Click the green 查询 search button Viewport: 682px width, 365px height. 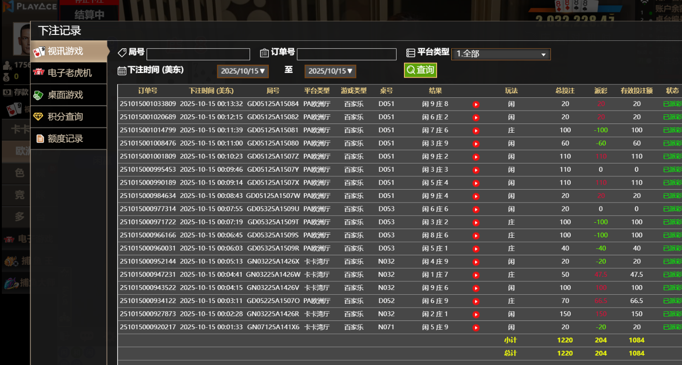[x=420, y=70]
